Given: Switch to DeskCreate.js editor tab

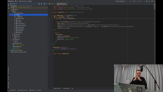Looking at the screenshot, I should click(x=62, y=4).
